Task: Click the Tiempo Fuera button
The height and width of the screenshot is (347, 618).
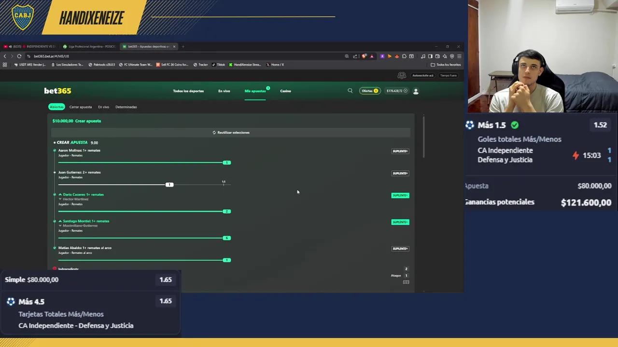Action: point(448,76)
